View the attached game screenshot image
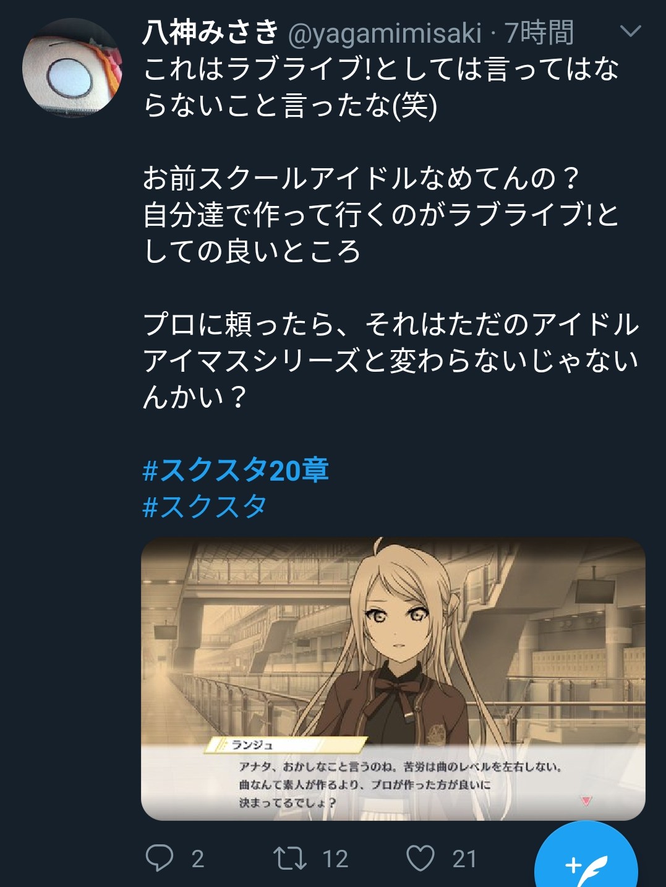The height and width of the screenshot is (887, 666). pos(393,679)
